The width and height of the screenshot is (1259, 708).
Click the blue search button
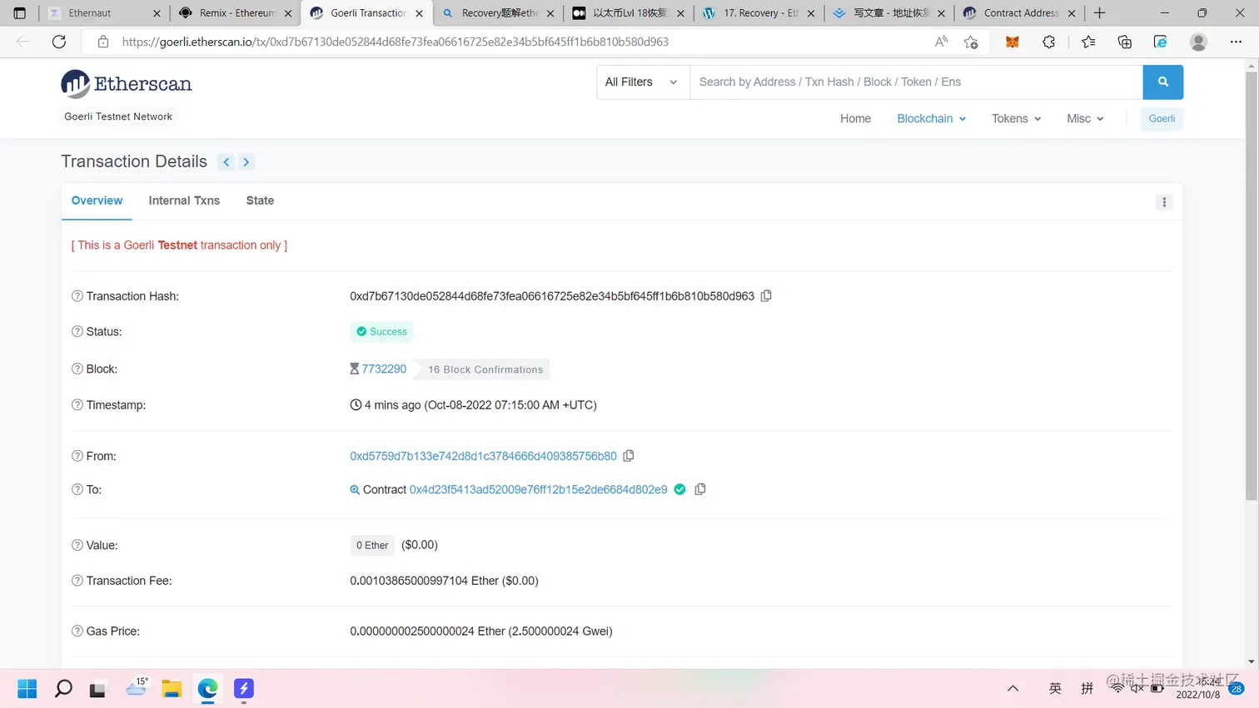point(1162,82)
